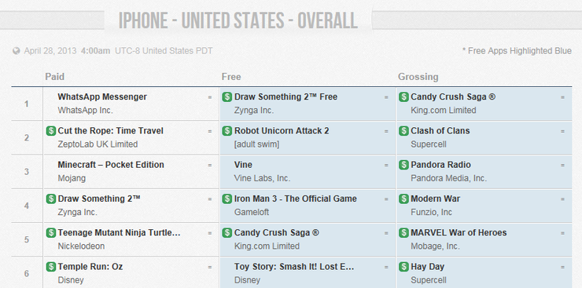Click green dollar icon beside Cut the Rope
The width and height of the screenshot is (582, 288).
(x=51, y=131)
